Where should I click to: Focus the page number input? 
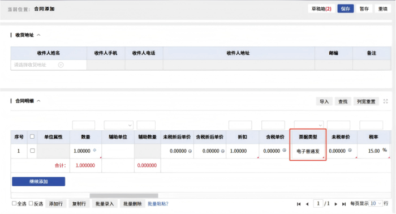pos(318,203)
